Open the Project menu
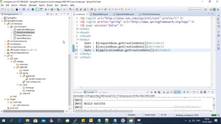Screen dimensions: 221x124 [x=50, y=5]
